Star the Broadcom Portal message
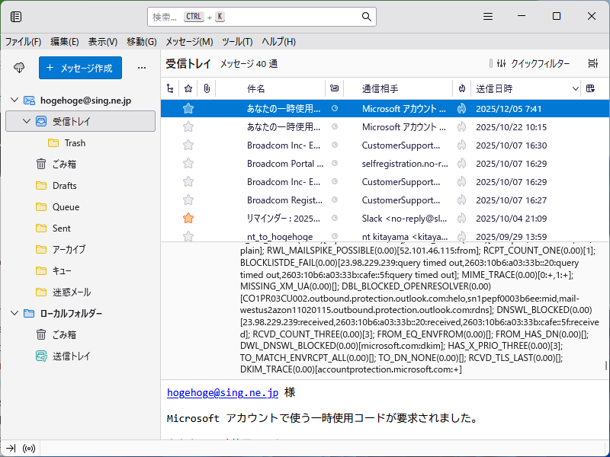 click(x=188, y=163)
